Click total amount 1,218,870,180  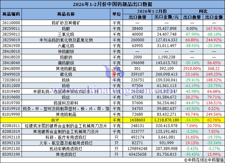click(166, 120)
